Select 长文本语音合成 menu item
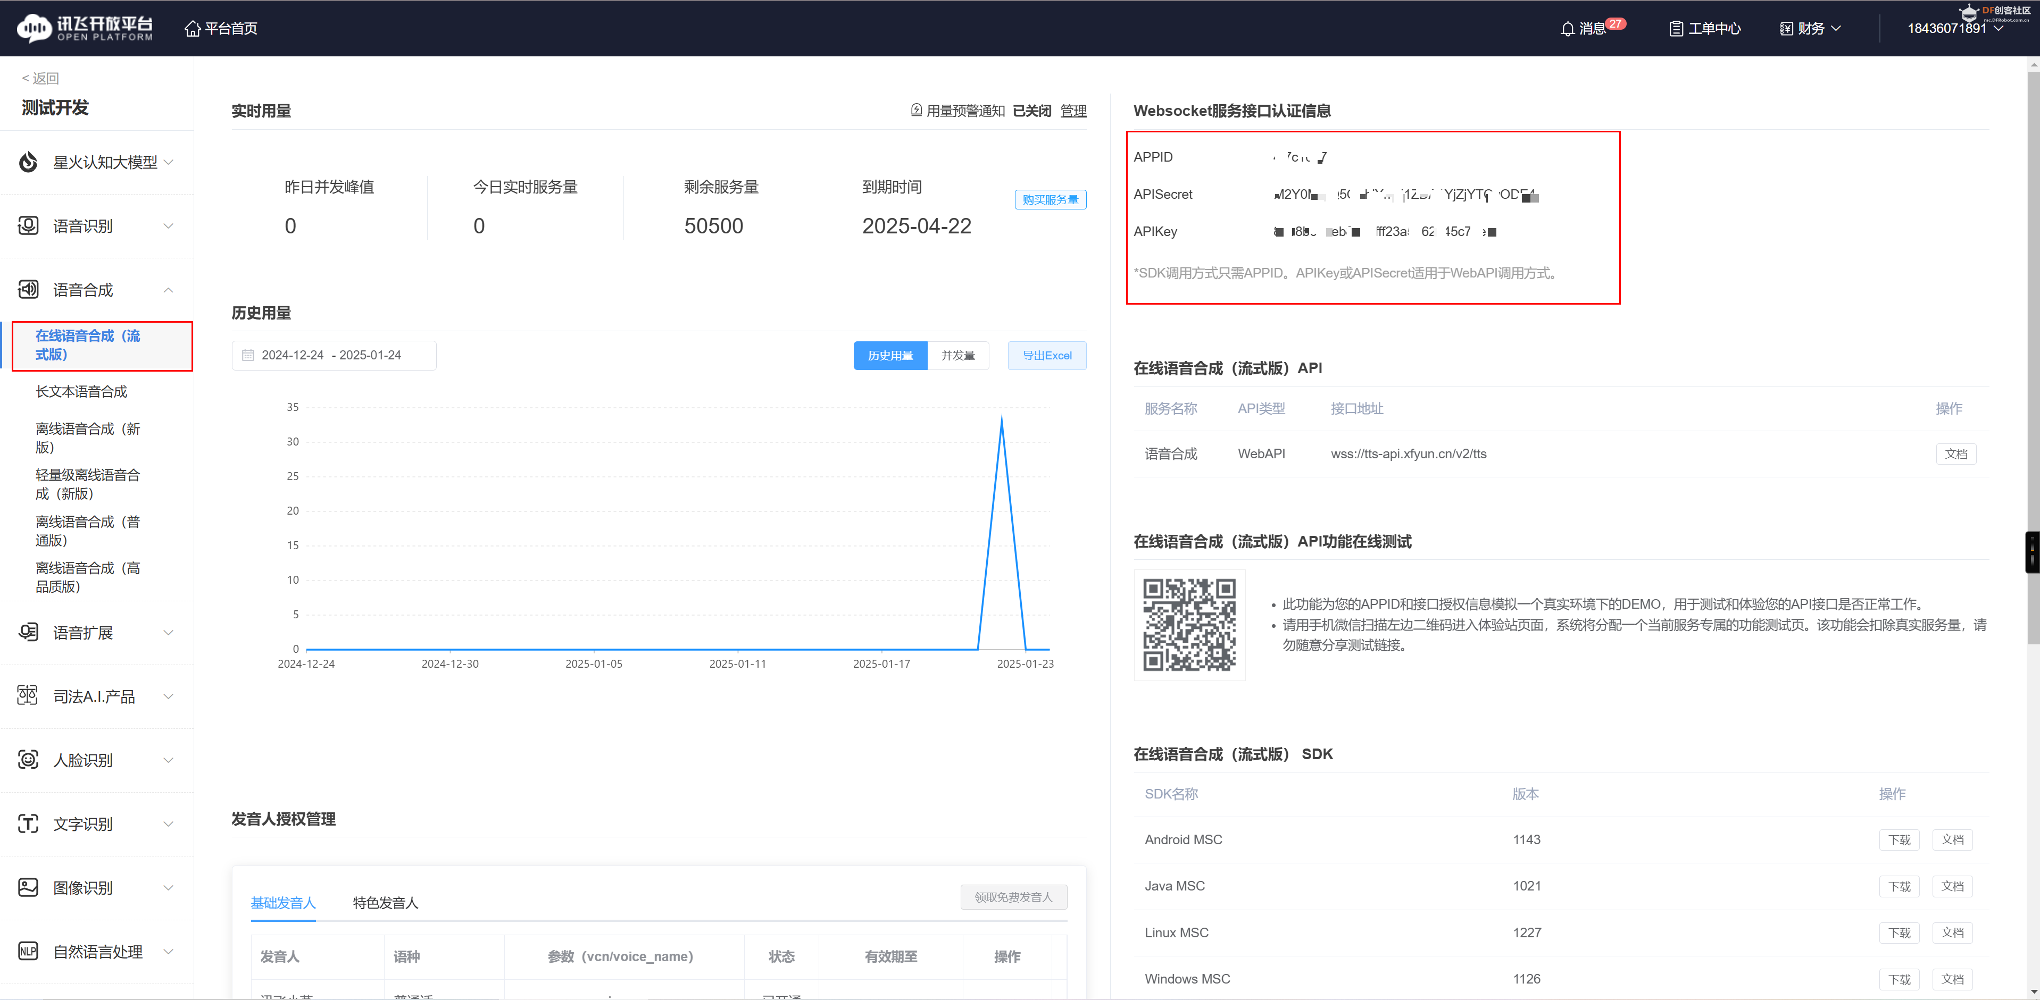 pyautogui.click(x=81, y=391)
